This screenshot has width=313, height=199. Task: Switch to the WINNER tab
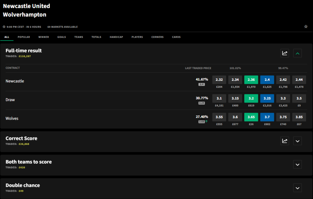pos(44,37)
